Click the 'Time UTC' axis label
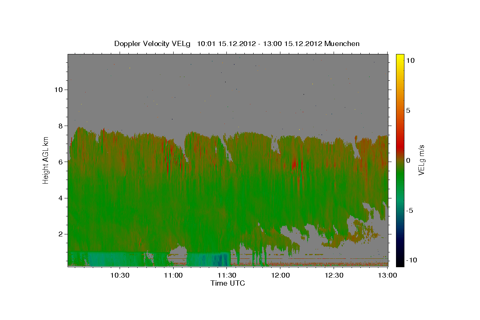The image size is (480, 320). (228, 283)
